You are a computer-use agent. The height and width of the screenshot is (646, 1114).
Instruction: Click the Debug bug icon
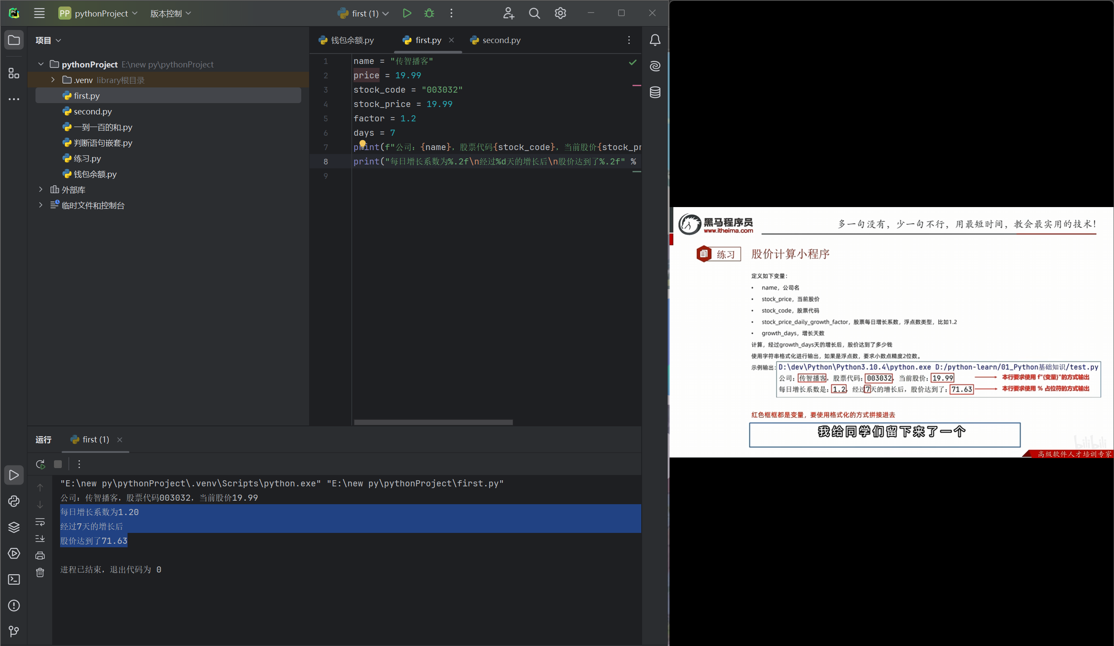pyautogui.click(x=429, y=13)
